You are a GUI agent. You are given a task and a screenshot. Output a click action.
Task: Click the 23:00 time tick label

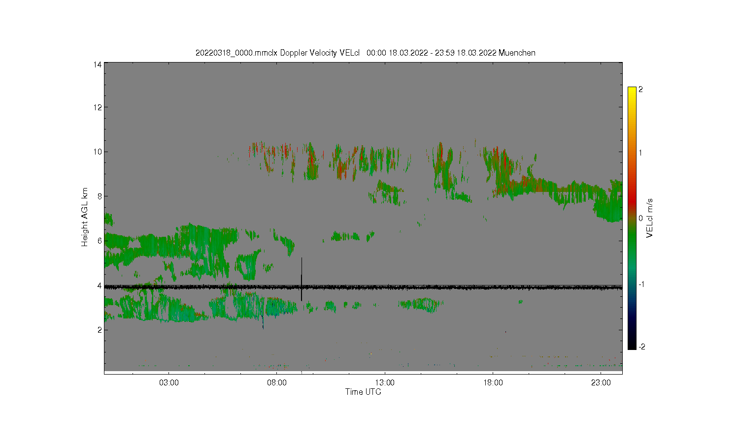tap(601, 382)
